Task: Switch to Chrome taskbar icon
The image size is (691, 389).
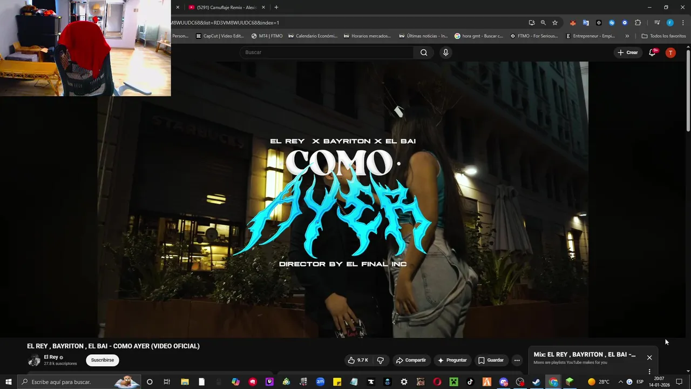Action: pos(553,382)
